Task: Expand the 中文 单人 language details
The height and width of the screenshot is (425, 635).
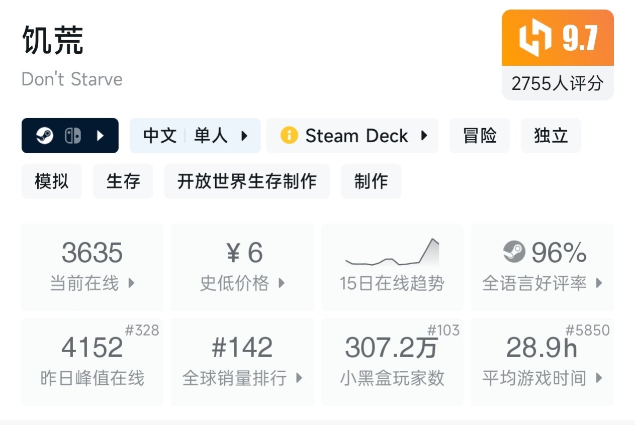Action: pos(195,136)
